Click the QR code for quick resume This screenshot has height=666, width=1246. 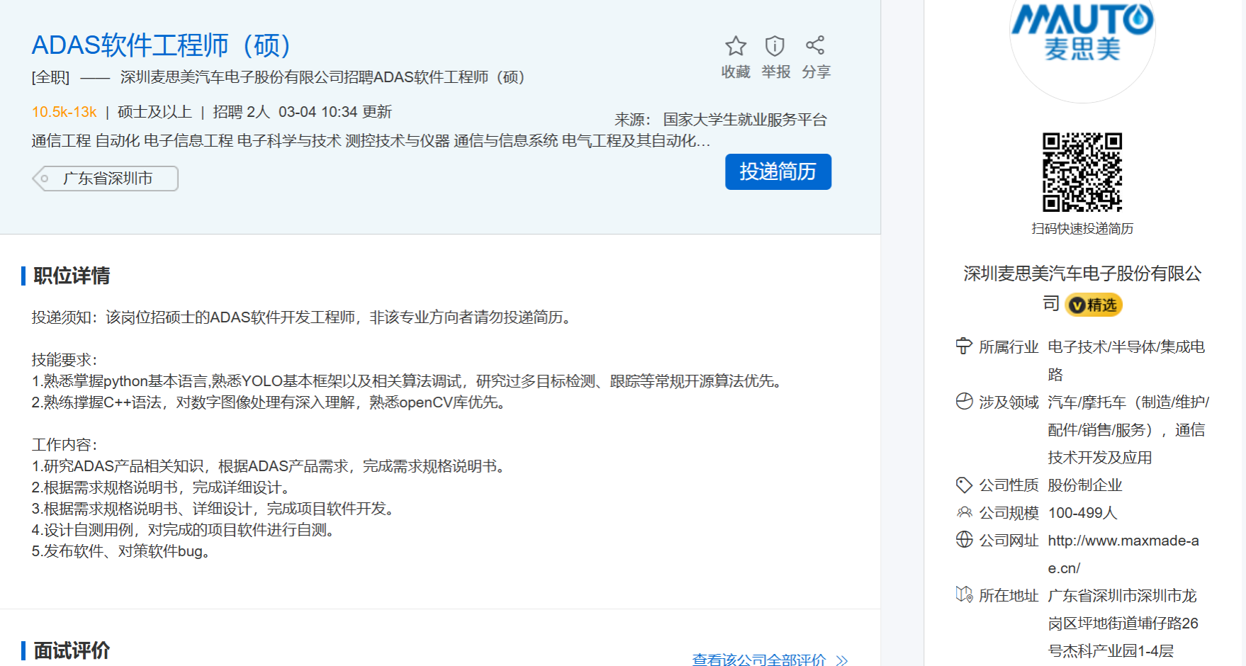click(x=1082, y=172)
